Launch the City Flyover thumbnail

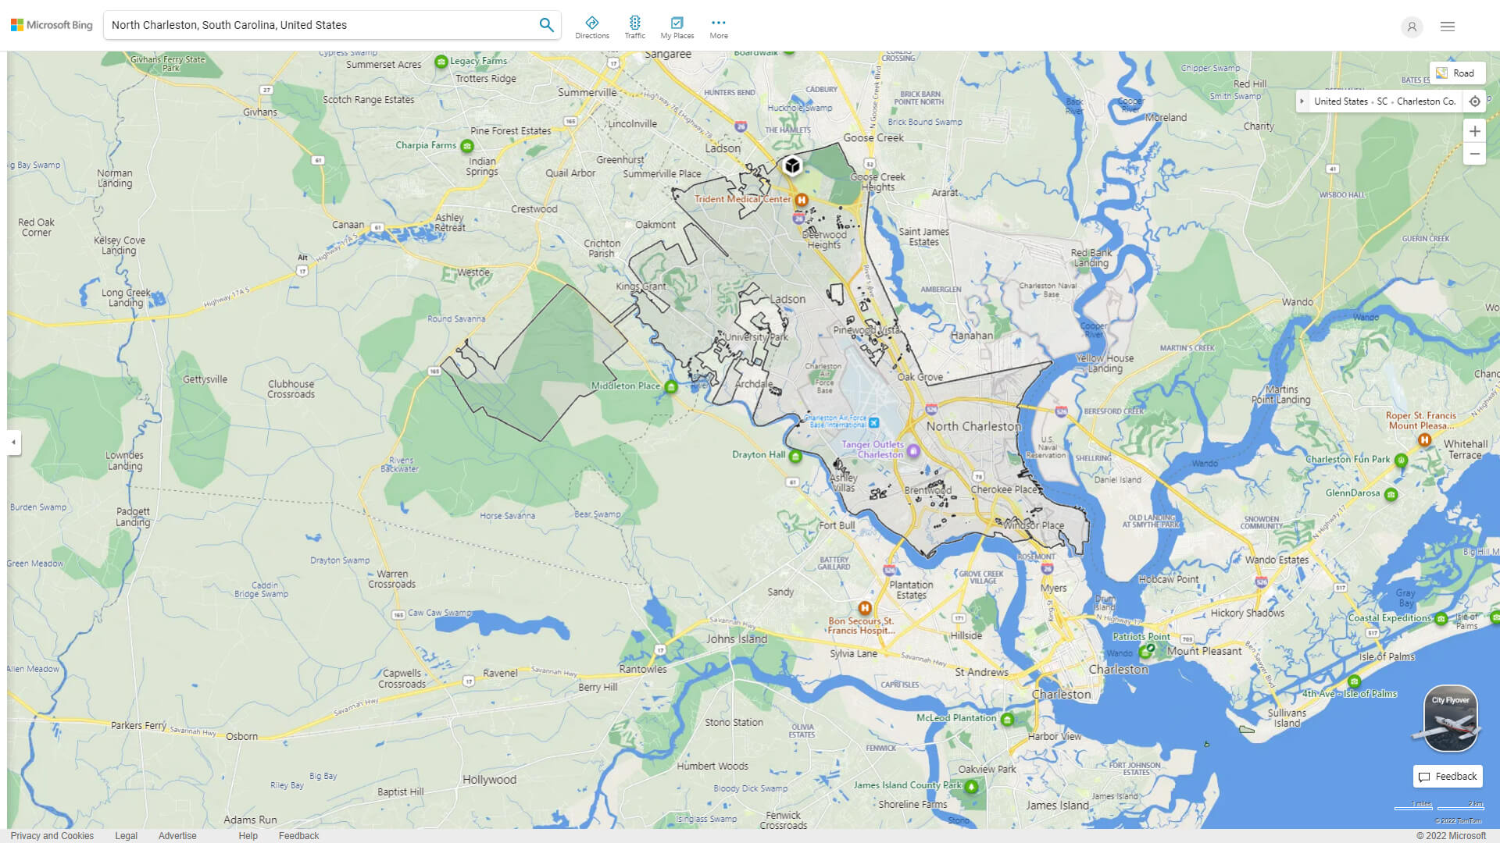[1450, 719]
